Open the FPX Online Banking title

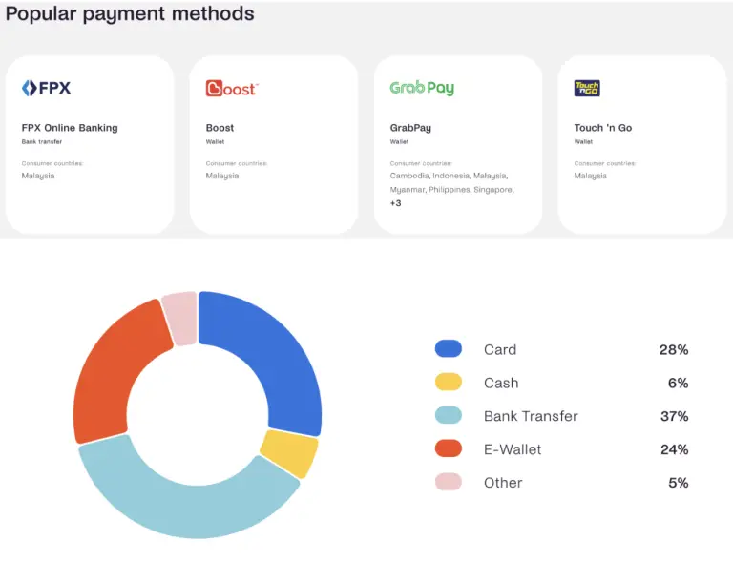coord(70,128)
